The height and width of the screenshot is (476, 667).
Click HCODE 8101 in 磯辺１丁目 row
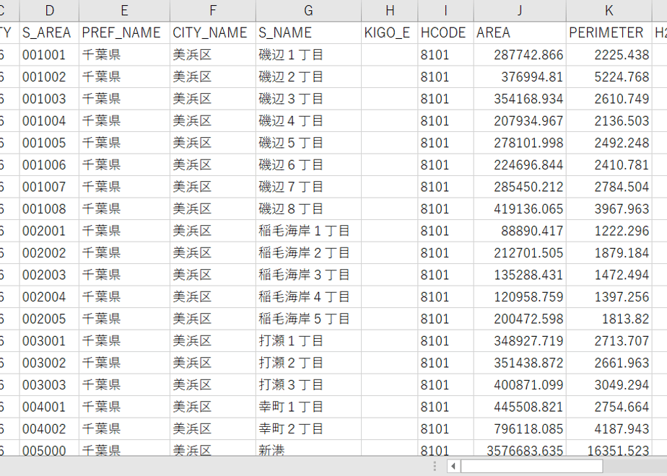pyautogui.click(x=446, y=55)
